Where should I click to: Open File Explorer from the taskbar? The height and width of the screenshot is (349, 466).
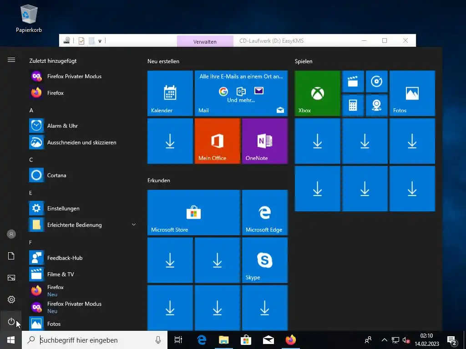click(x=224, y=340)
